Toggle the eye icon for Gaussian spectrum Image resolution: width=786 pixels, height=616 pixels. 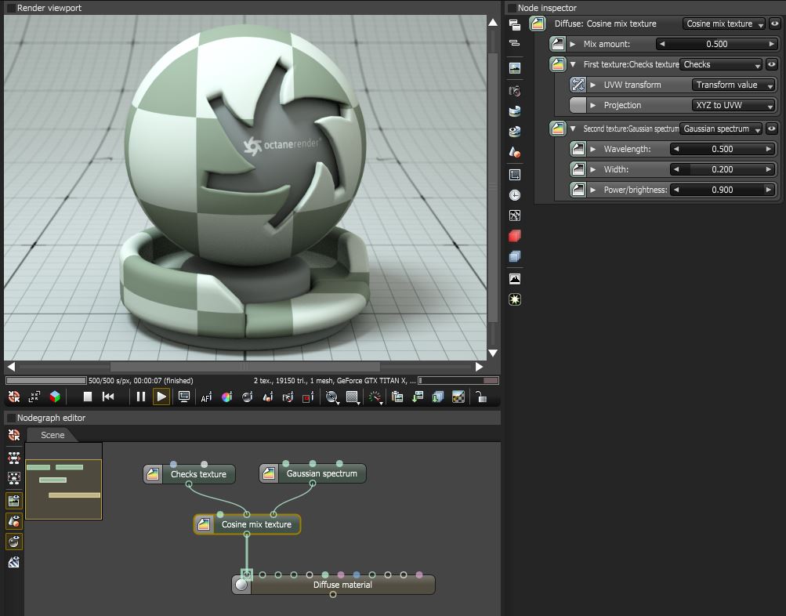click(772, 129)
